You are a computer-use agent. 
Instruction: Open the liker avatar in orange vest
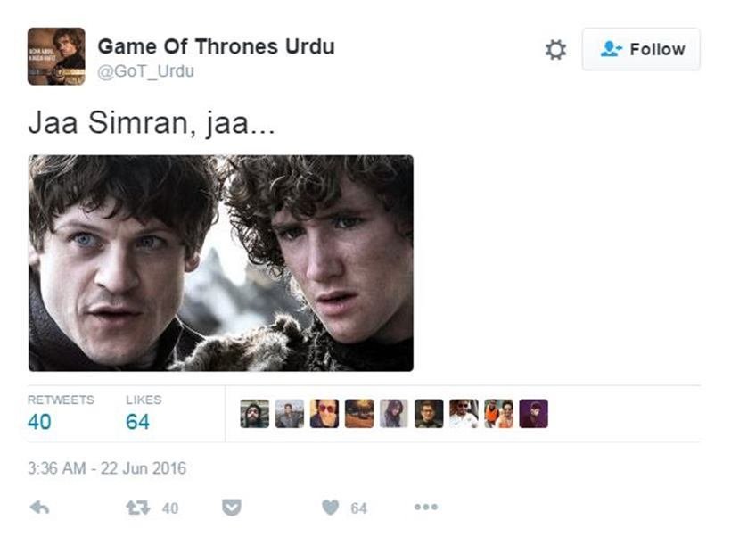pyautogui.click(x=499, y=413)
